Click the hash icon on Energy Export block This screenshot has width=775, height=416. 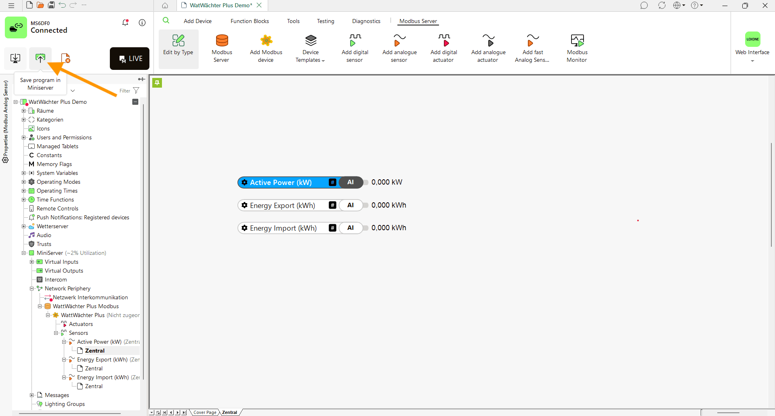point(332,205)
